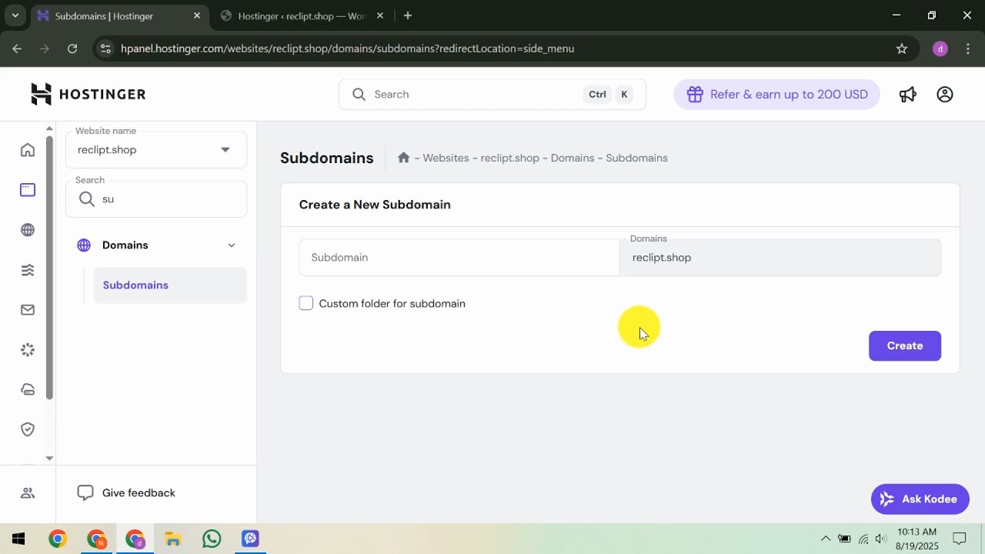Screen dimensions: 985x554
Task: Open Websites icon in left sidebar
Action: coord(28,190)
